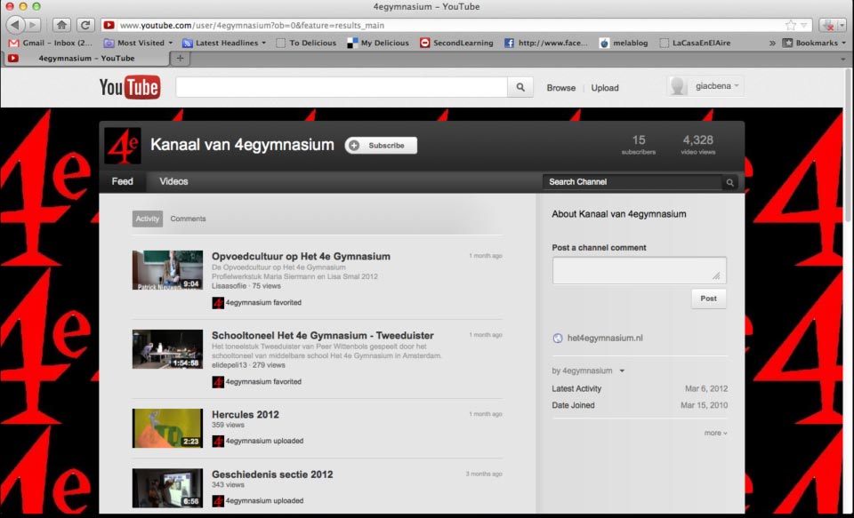Screen dimensions: 854x518
Task: Click the browser home button
Action: point(61,25)
